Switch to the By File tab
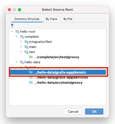The height and width of the screenshot is (124, 115). click(x=68, y=19)
